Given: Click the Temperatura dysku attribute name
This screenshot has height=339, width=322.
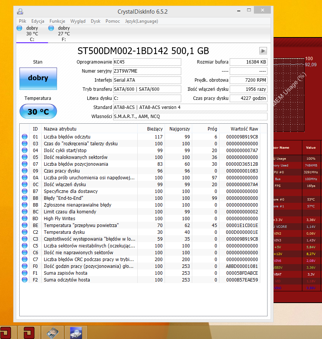Looking at the screenshot, I should [x=64, y=232].
